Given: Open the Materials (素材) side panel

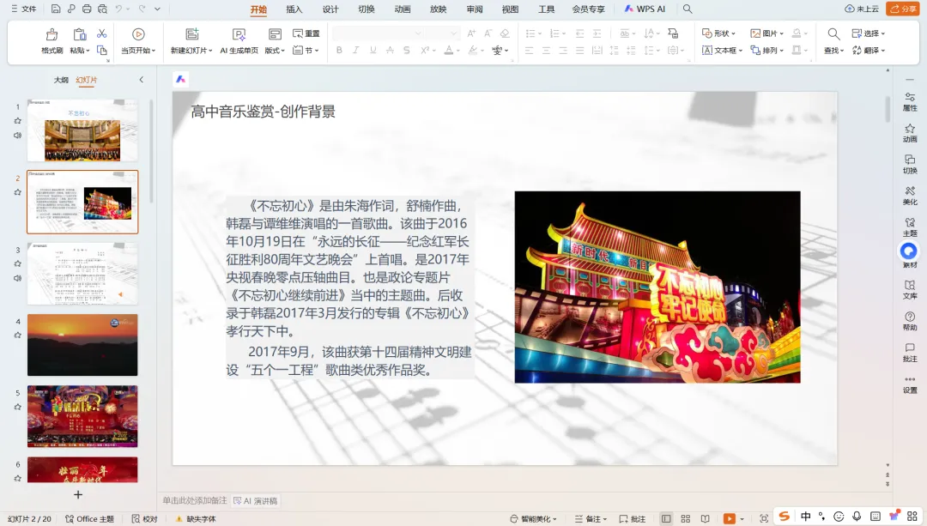Looking at the screenshot, I should 909,256.
